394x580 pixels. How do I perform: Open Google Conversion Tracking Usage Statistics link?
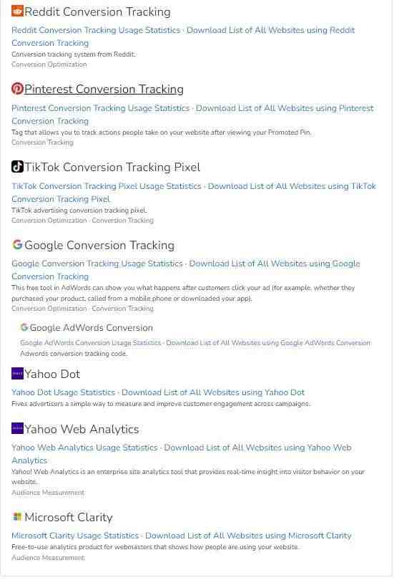[97, 264]
